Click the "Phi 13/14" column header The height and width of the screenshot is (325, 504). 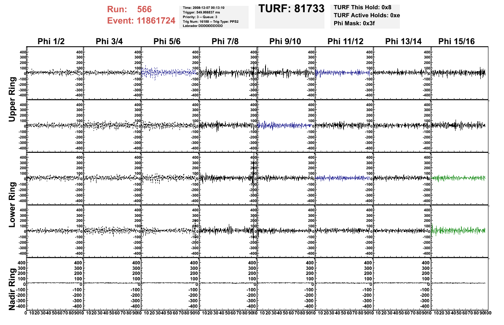click(x=403, y=41)
